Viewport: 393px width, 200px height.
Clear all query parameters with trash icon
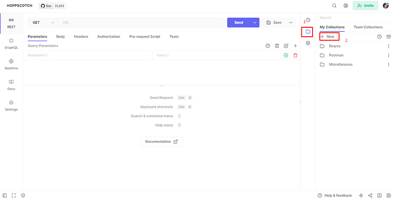point(277,46)
